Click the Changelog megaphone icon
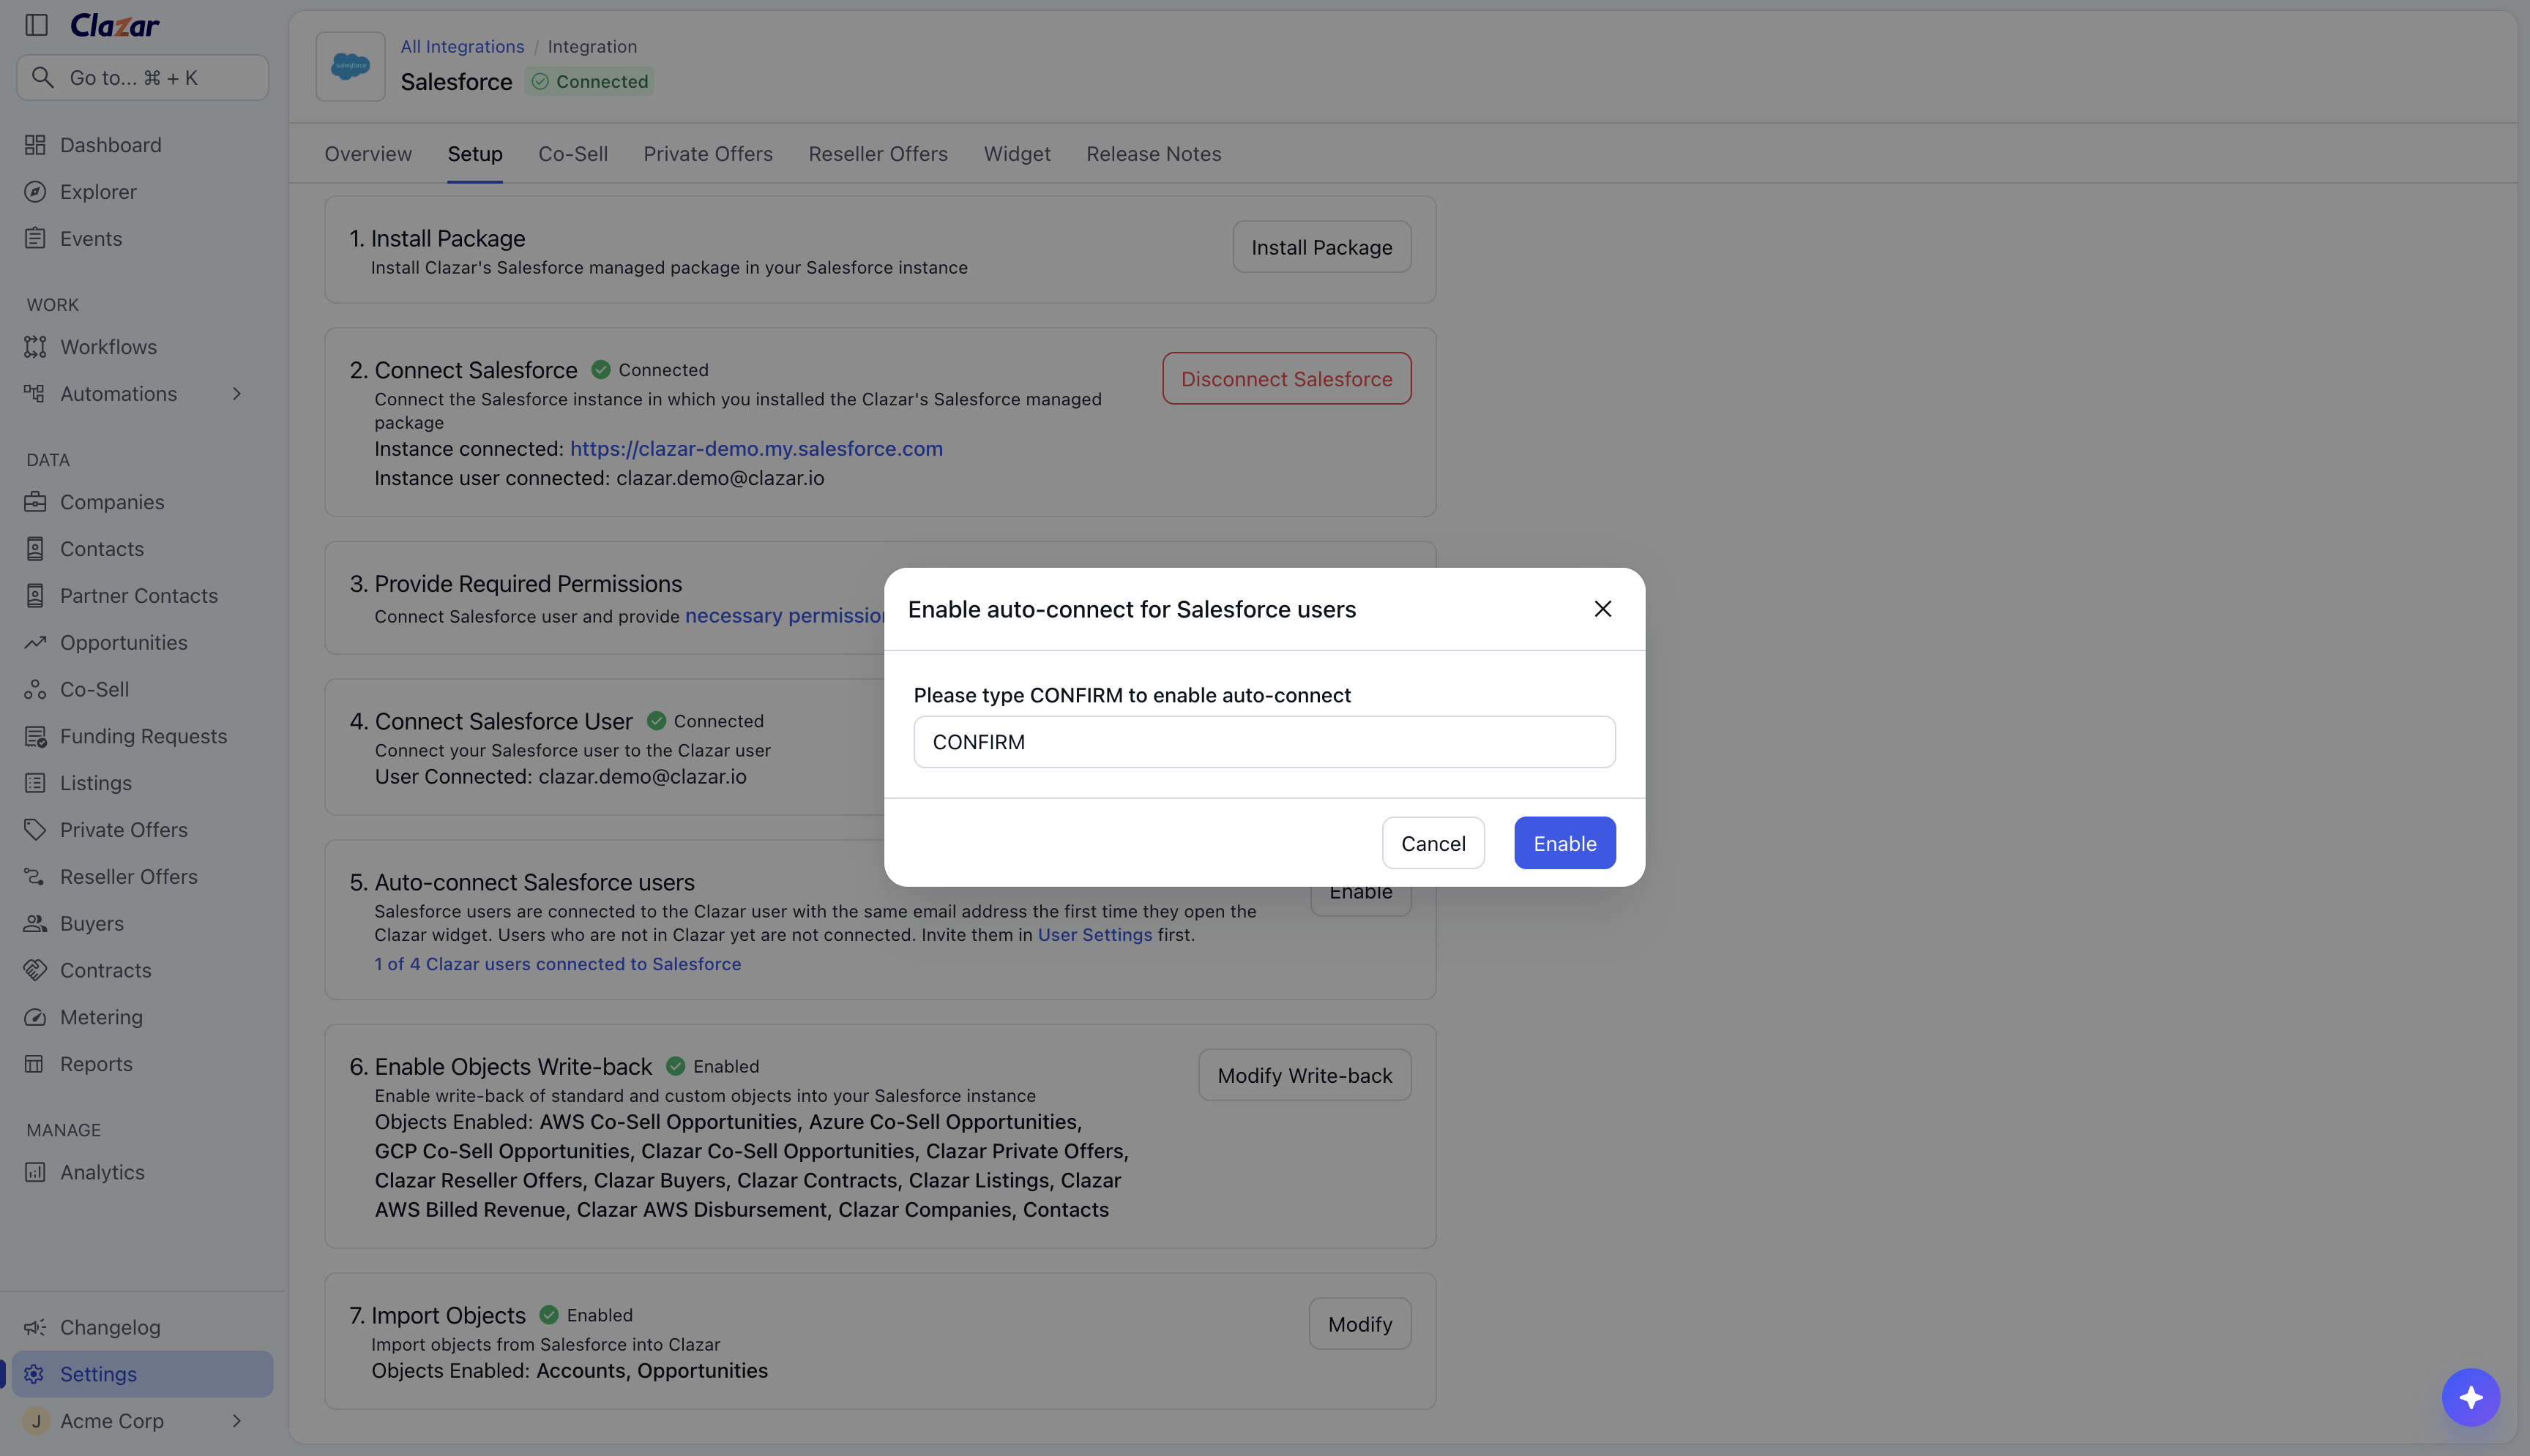The width and height of the screenshot is (2530, 1456). click(35, 1327)
